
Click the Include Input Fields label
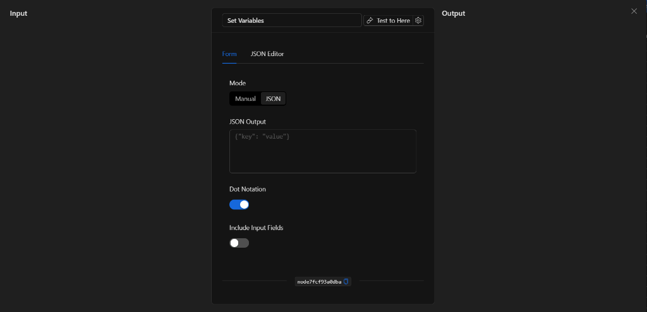click(257, 227)
